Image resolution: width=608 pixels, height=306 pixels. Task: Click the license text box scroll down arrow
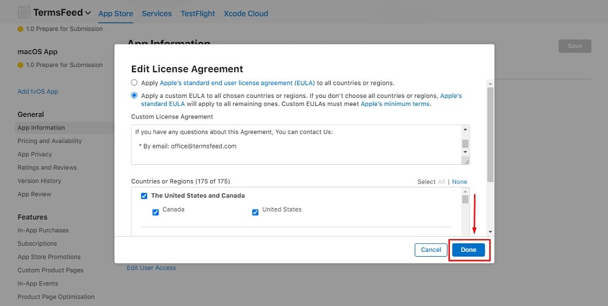pyautogui.click(x=465, y=151)
